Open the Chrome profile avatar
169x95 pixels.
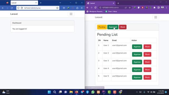162,8
